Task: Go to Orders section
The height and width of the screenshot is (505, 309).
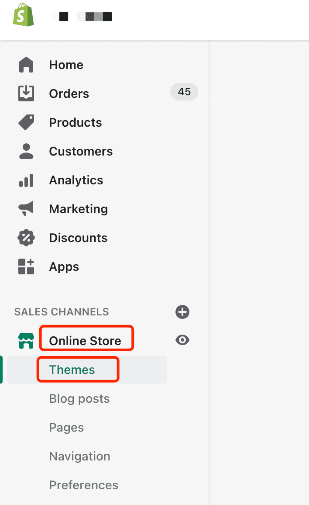Action: 69,94
